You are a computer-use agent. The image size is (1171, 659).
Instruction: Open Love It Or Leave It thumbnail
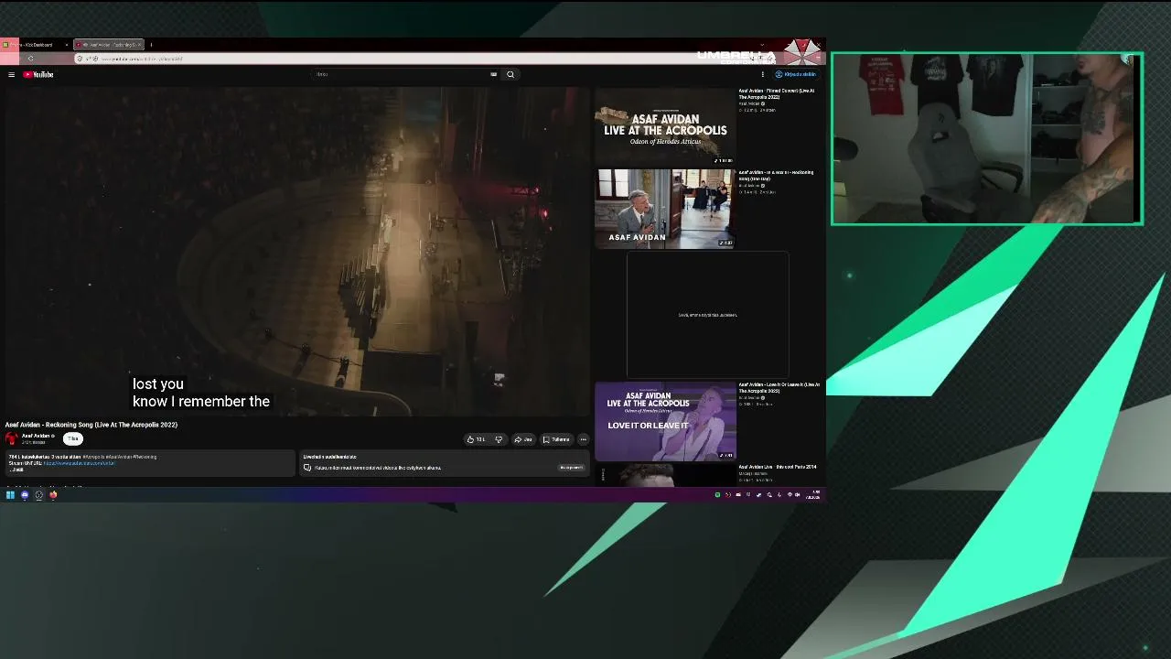pos(665,421)
